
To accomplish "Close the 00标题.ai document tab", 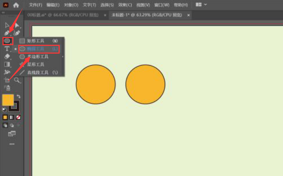I will point(105,15).
